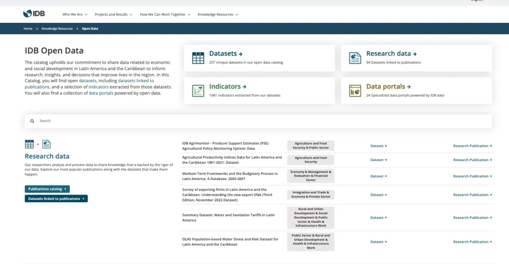Click the Data portals dashboard icon
The height and width of the screenshot is (274, 509).
click(x=355, y=91)
